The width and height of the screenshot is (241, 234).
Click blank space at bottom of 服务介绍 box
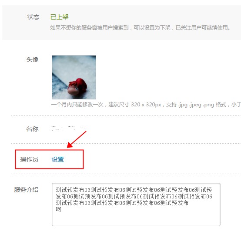[x=136, y=219]
